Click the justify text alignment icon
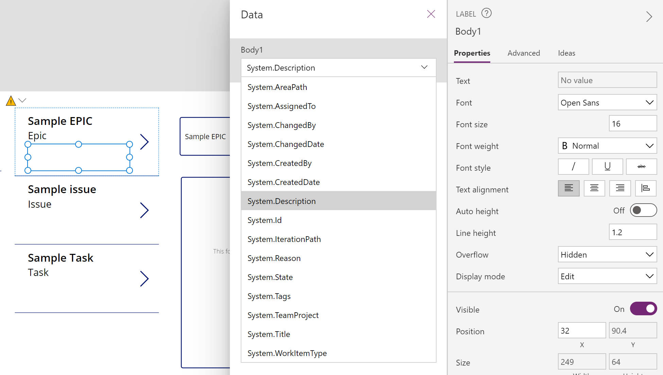Screen dimensions: 663x375 point(645,189)
